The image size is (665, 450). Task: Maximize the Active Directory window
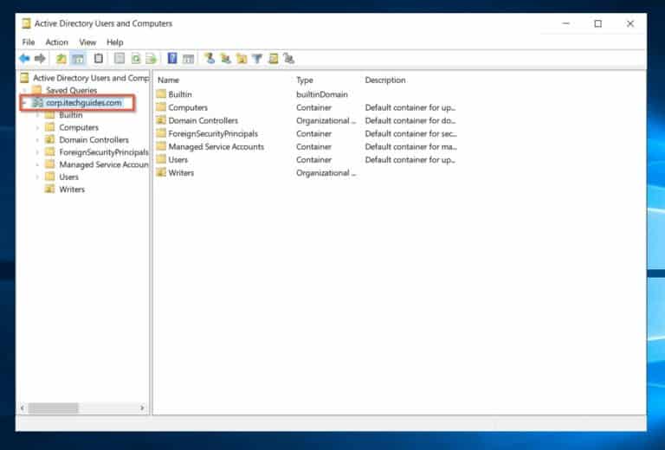(598, 23)
